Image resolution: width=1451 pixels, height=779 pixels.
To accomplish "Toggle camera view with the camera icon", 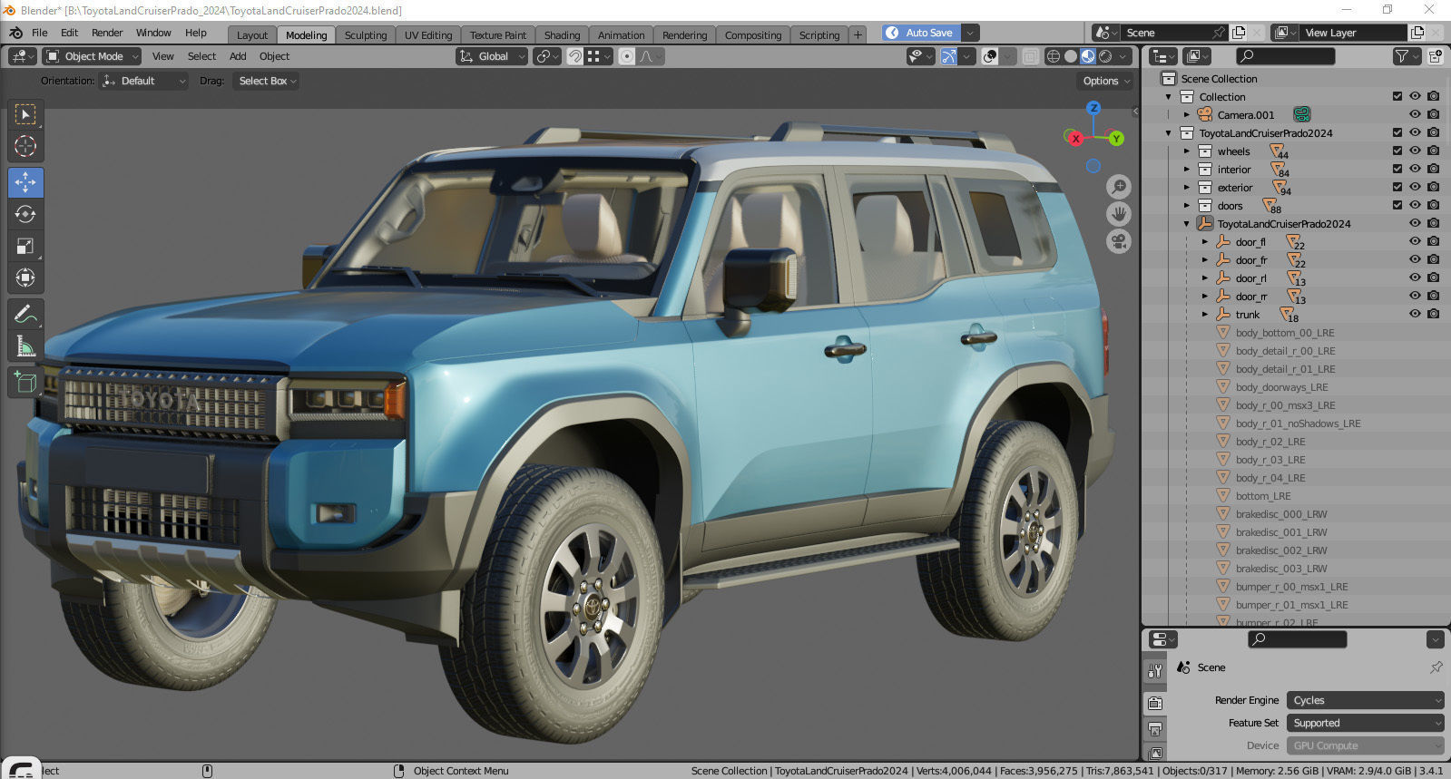I will coord(1119,242).
